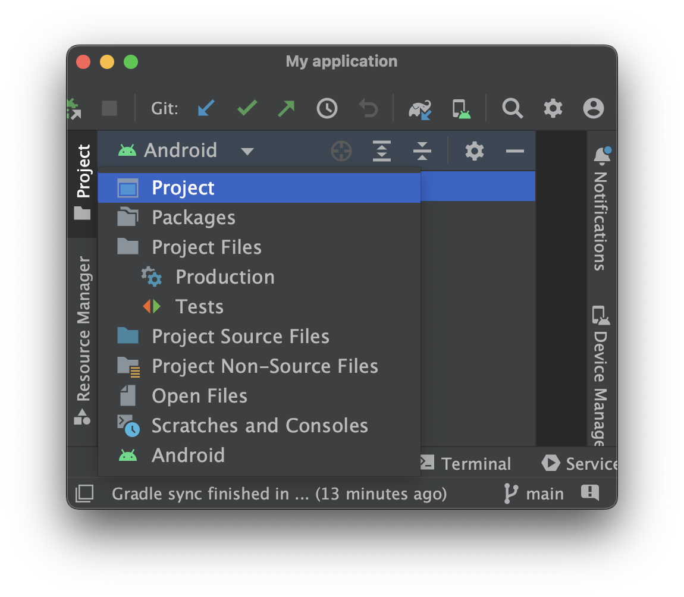Click the Collapse All icon in Project panel

click(x=422, y=151)
